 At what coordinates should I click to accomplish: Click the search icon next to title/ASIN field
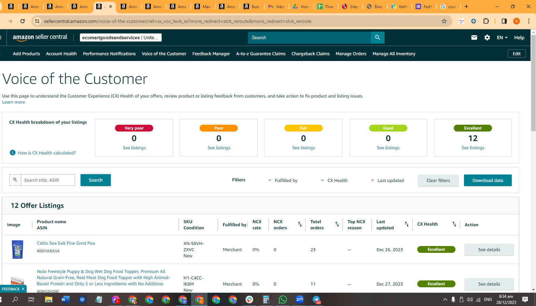coord(15,180)
